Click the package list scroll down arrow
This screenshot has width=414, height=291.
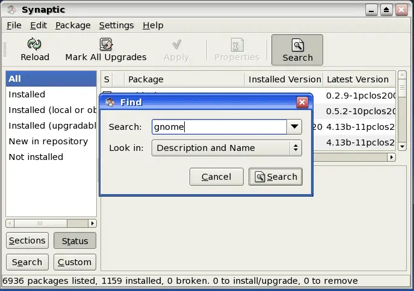click(x=402, y=147)
